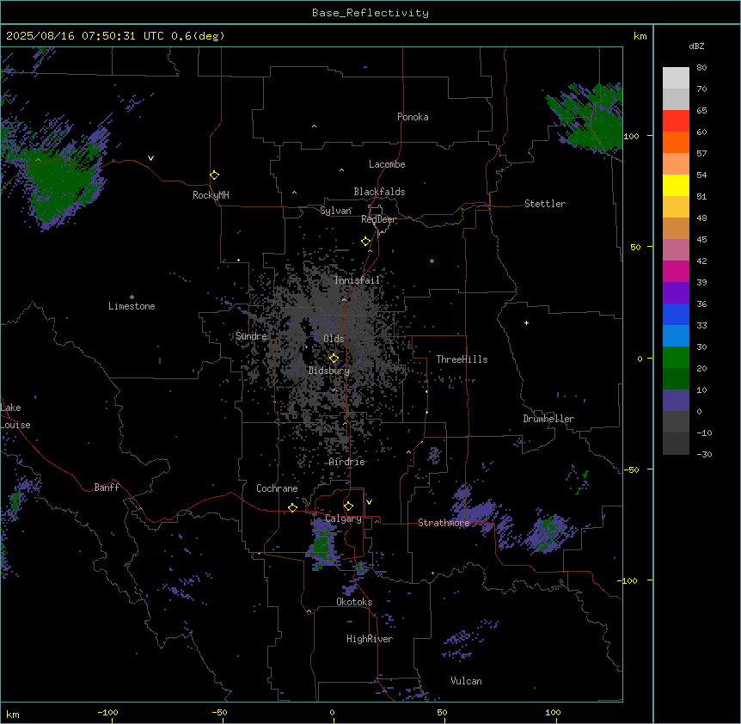
Task: Select the Airdrie label
Action: pos(347,462)
